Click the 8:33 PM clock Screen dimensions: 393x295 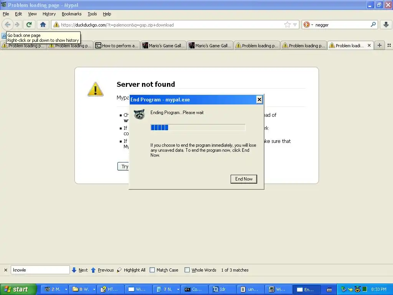tap(378, 289)
